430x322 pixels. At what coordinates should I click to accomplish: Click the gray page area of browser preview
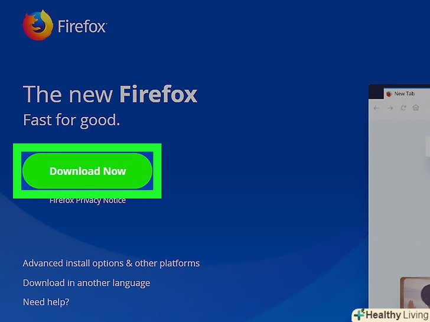pos(396,192)
